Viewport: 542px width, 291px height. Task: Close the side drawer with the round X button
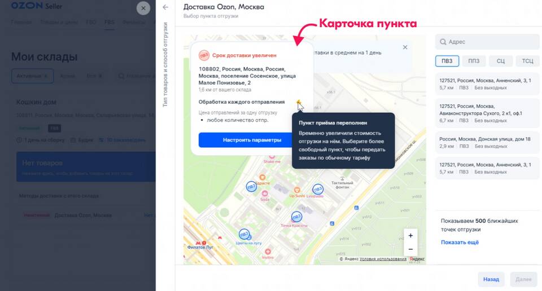(143, 8)
